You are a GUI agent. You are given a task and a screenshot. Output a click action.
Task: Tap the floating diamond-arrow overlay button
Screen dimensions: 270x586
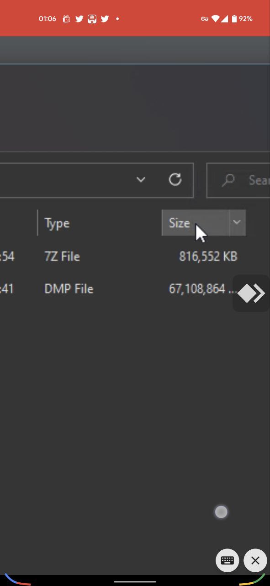coord(251,293)
